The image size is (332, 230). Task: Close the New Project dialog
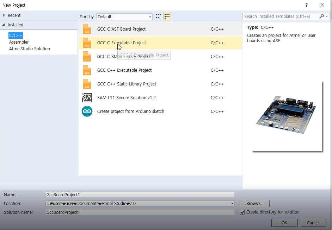pyautogui.click(x=322, y=5)
